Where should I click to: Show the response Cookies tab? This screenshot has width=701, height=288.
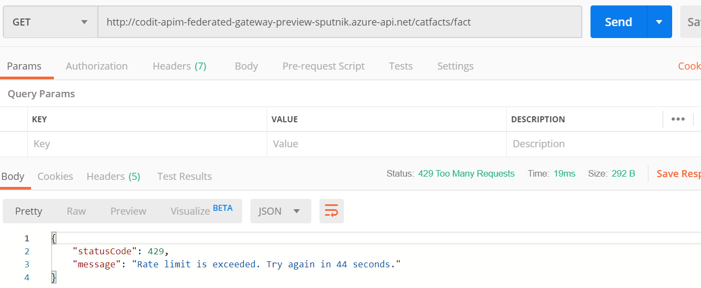click(x=55, y=177)
